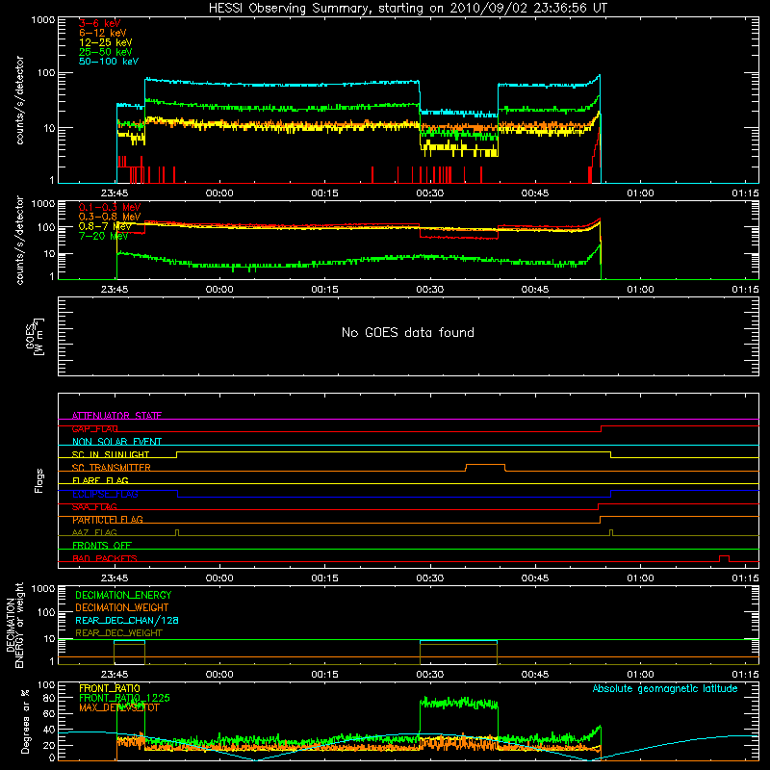Click the 'No GOES data found' message

(408, 332)
